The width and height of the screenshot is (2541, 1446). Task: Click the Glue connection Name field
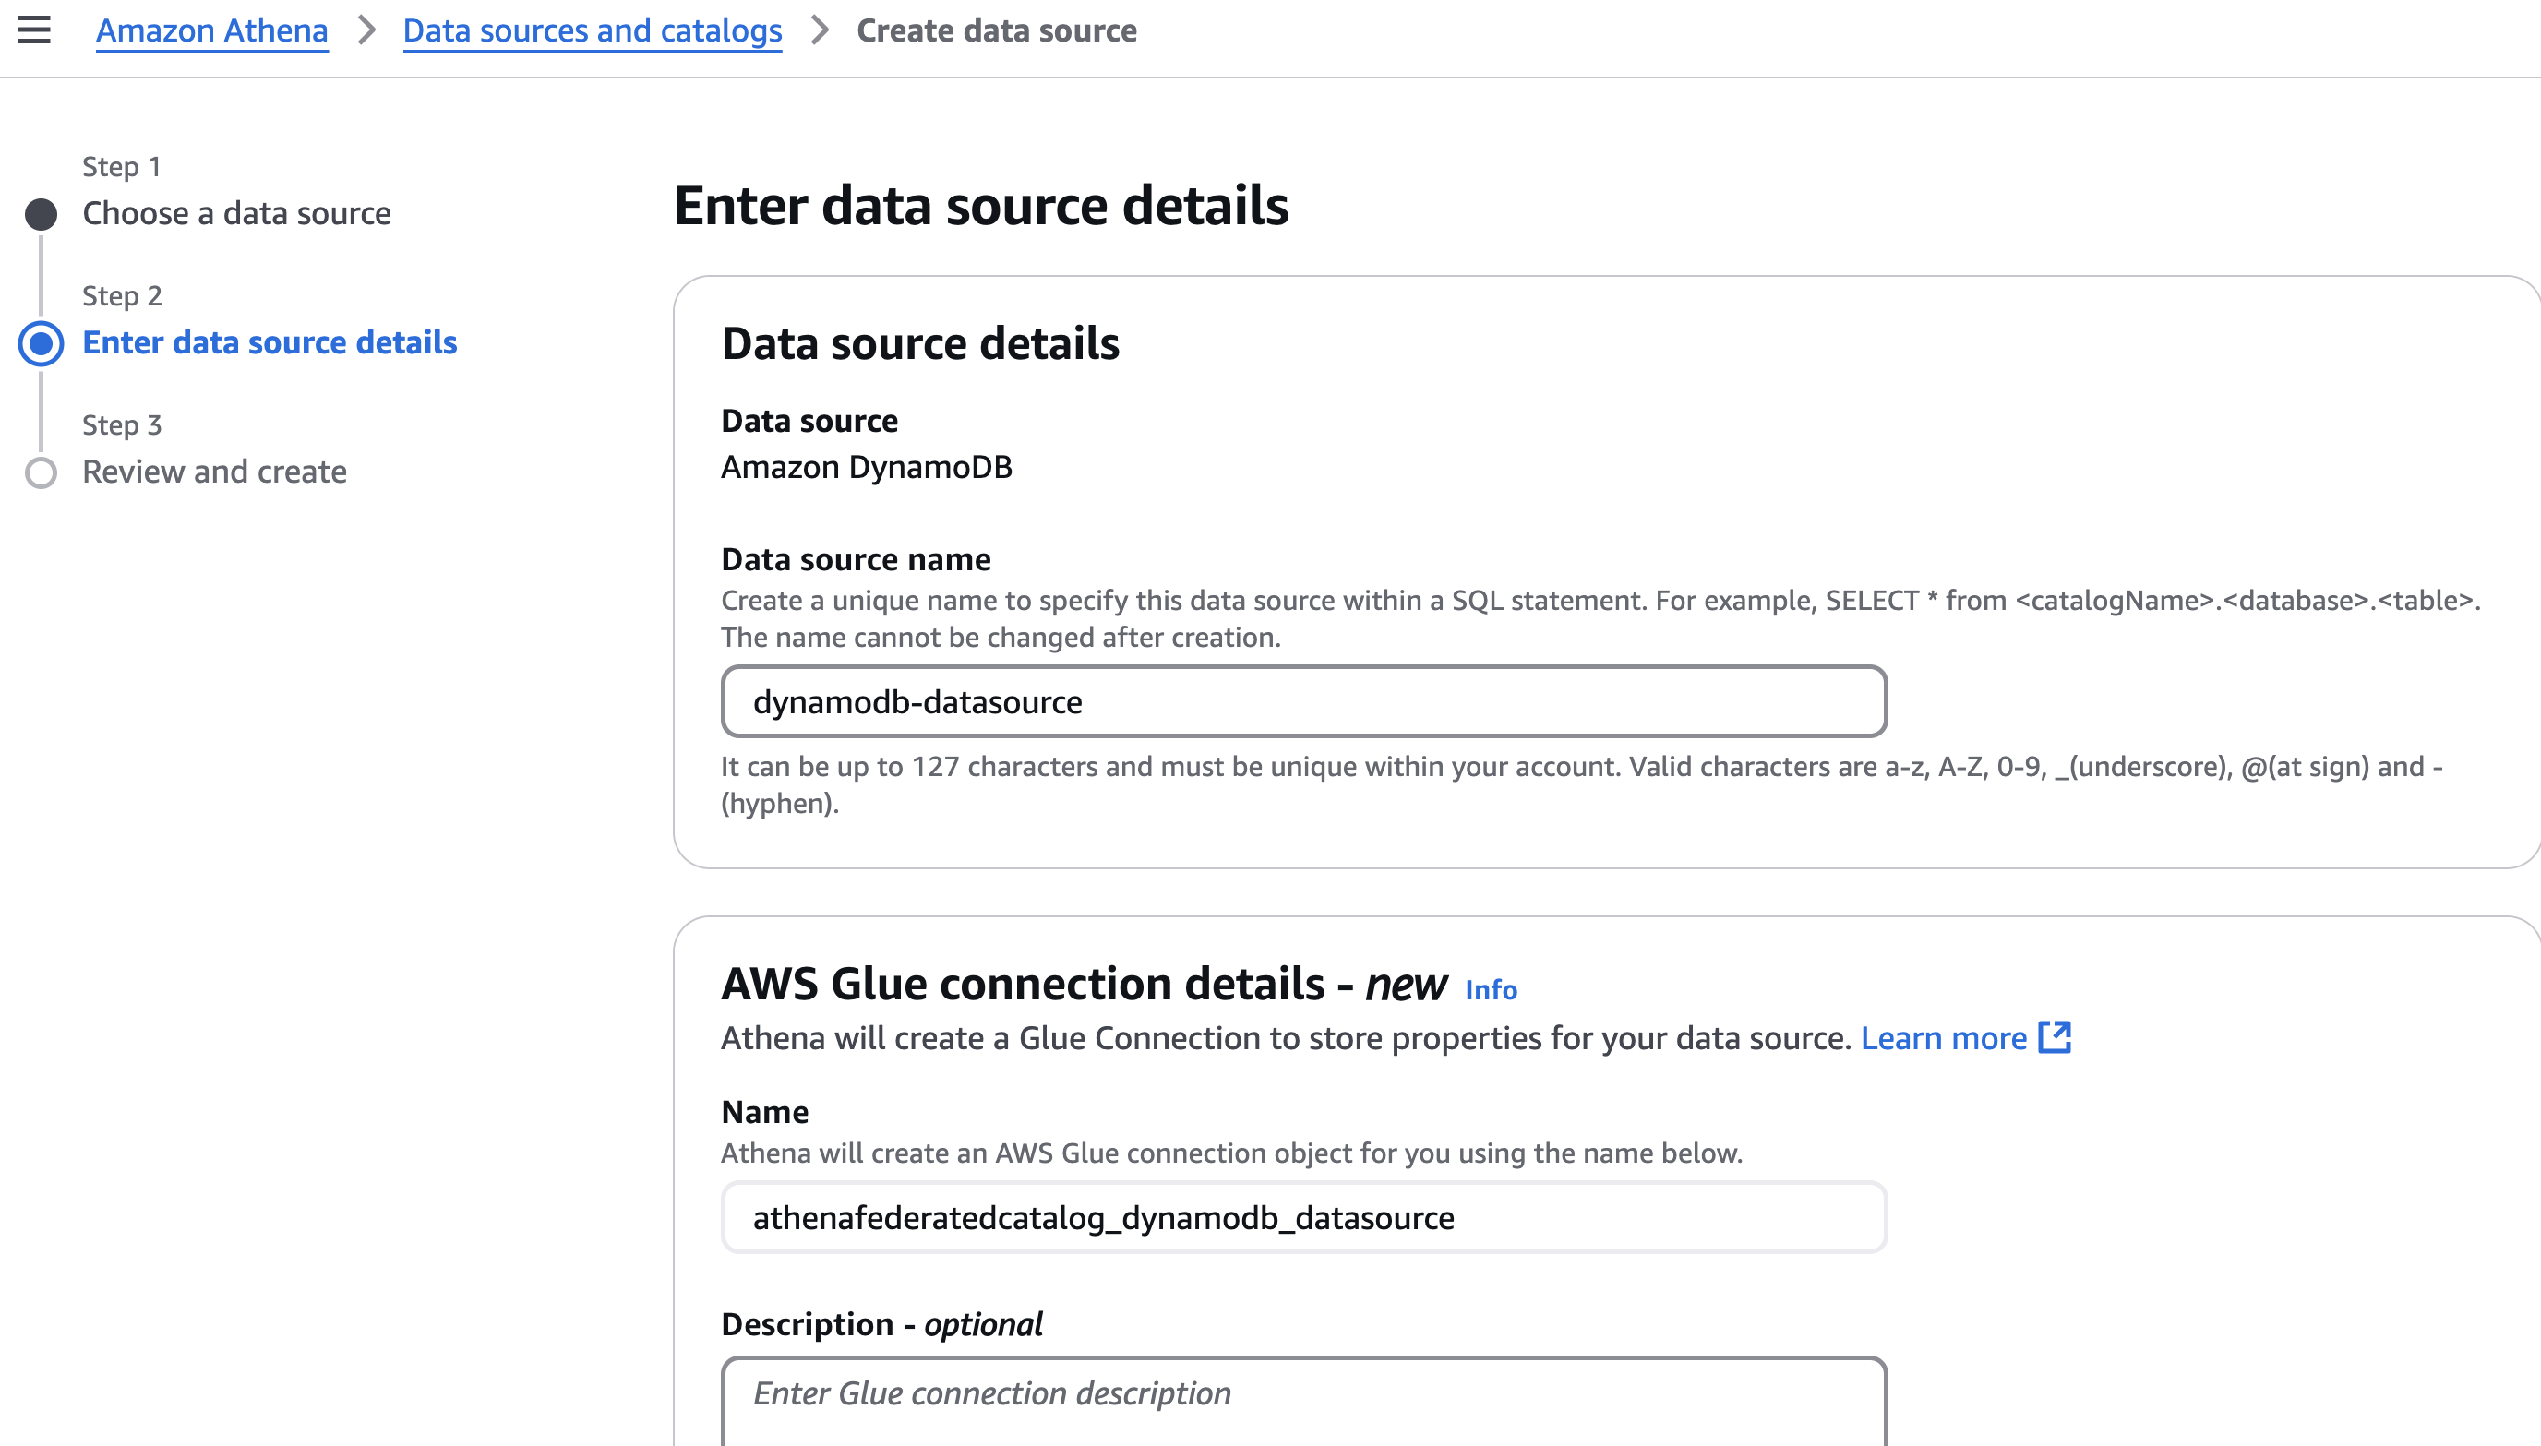coord(1303,1217)
